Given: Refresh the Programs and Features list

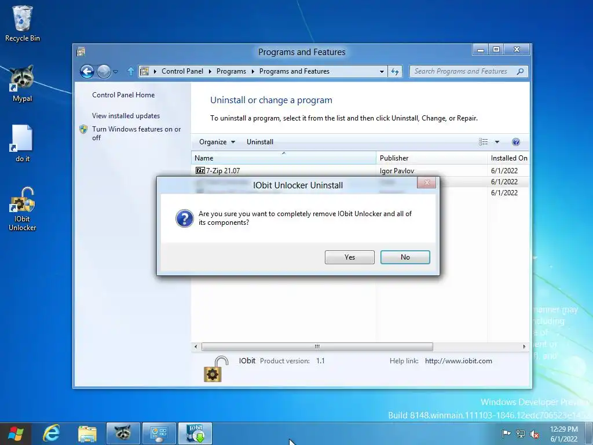Looking at the screenshot, I should coord(395,71).
